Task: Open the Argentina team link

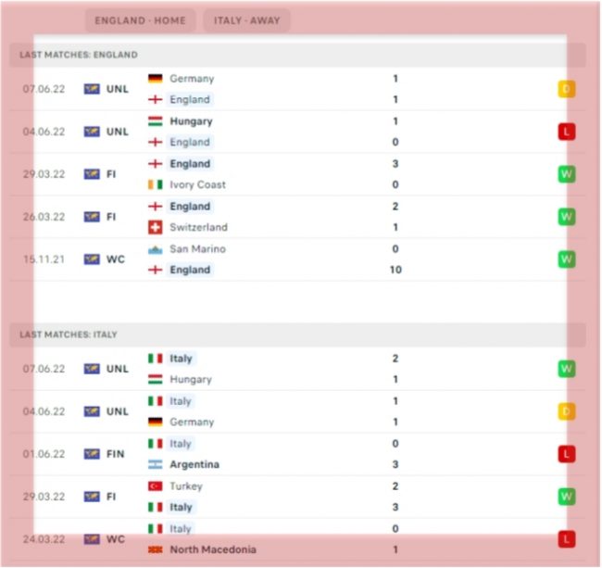Action: click(x=194, y=464)
